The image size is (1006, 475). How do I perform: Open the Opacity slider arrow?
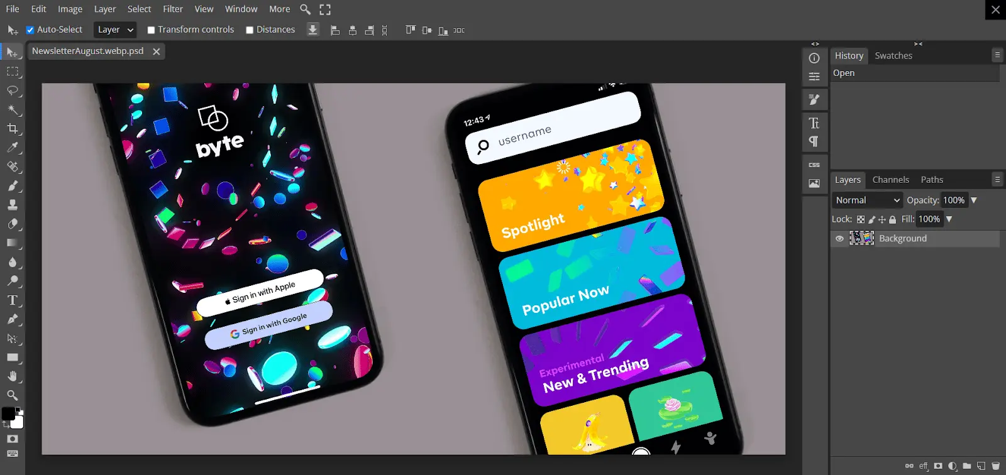pyautogui.click(x=974, y=200)
